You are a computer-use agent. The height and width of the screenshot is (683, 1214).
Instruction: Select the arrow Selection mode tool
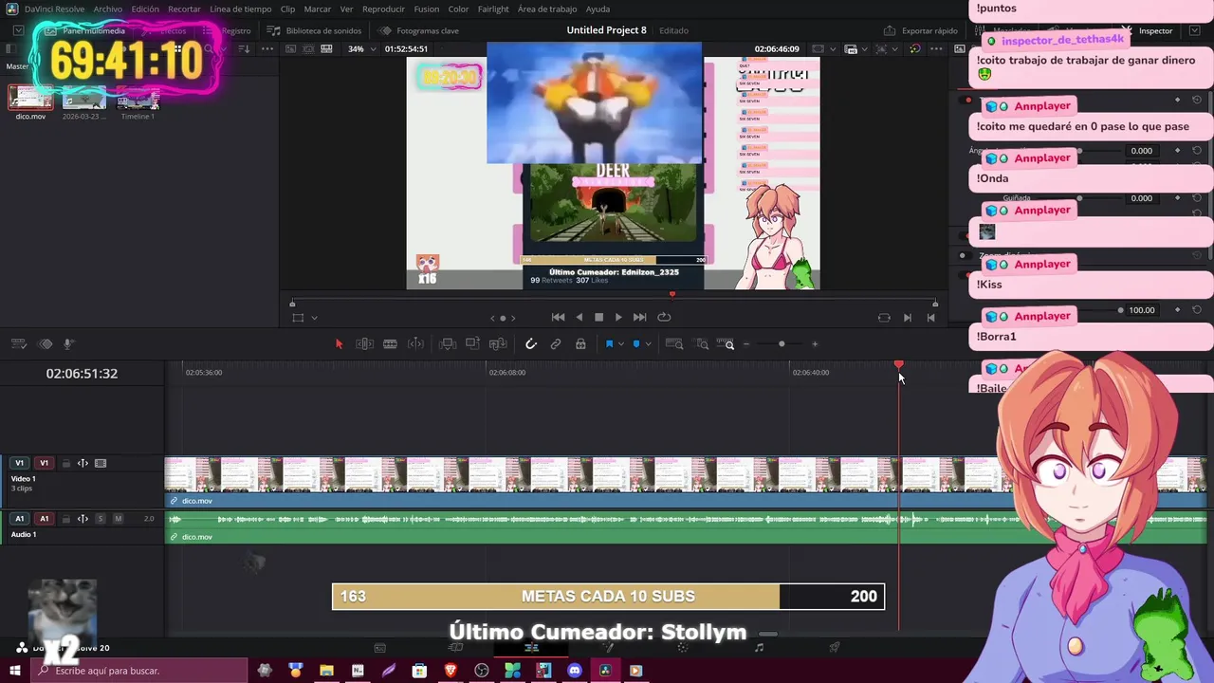click(339, 344)
